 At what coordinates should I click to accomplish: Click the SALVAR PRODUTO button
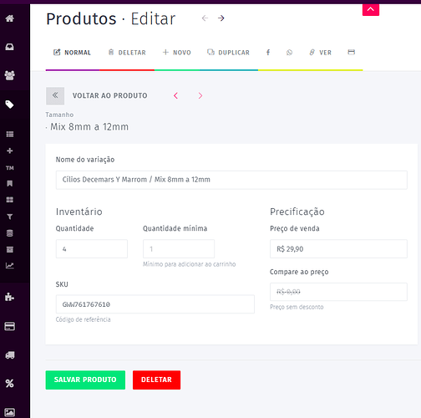coord(85,380)
